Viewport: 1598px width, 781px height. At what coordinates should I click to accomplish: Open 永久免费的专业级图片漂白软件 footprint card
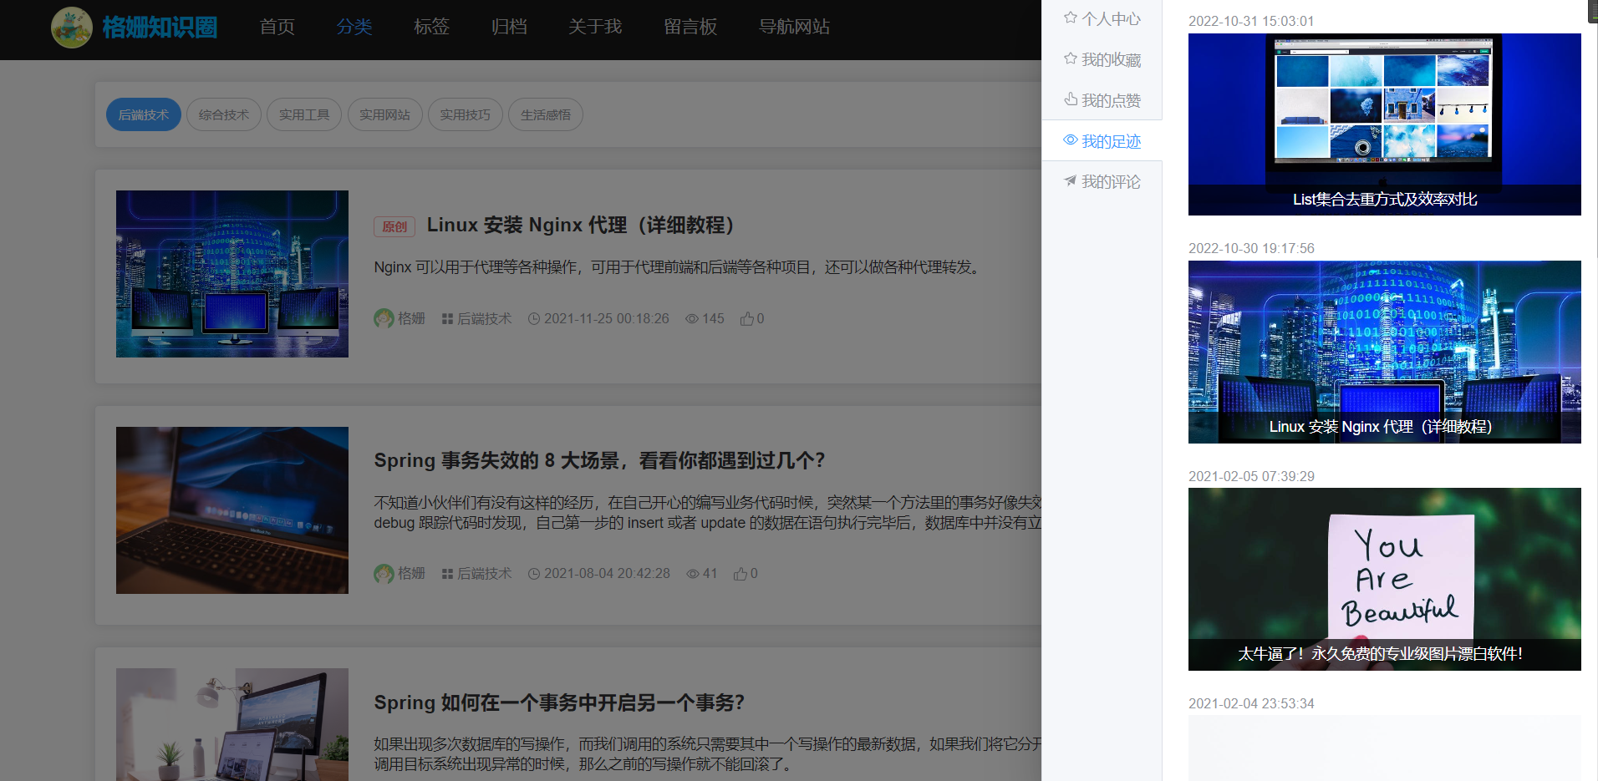pyautogui.click(x=1384, y=579)
